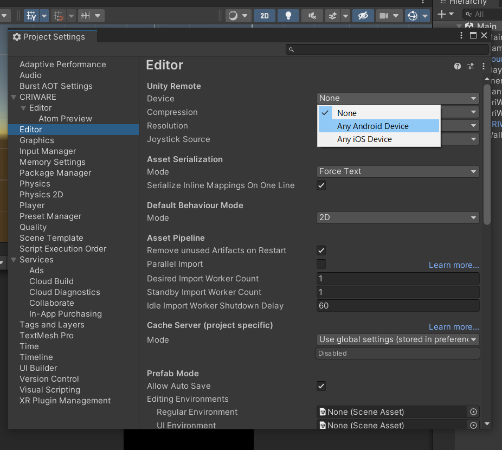502x450 pixels.
Task: Click Desired Import Worker Count field
Action: 398,279
